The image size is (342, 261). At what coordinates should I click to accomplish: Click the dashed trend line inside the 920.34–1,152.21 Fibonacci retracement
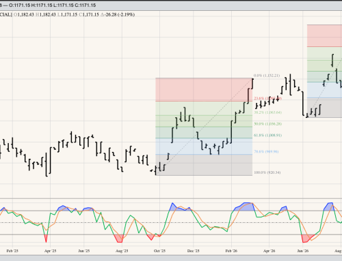(204, 127)
